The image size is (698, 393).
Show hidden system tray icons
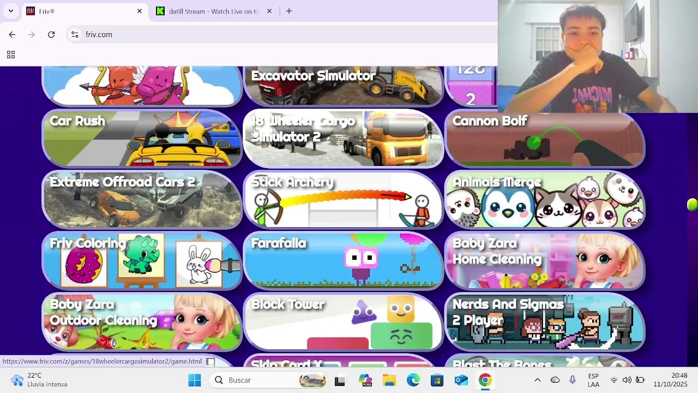point(538,380)
